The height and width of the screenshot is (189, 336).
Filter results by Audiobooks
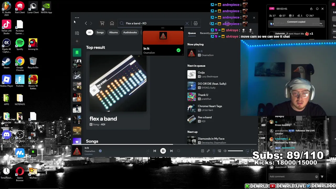pyautogui.click(x=130, y=33)
